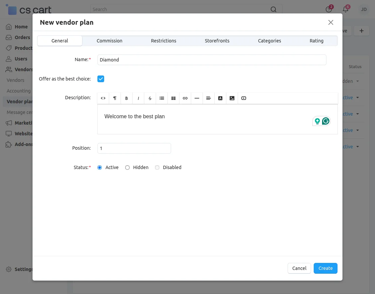
Task: Select the Bold formatting icon
Action: click(127, 98)
